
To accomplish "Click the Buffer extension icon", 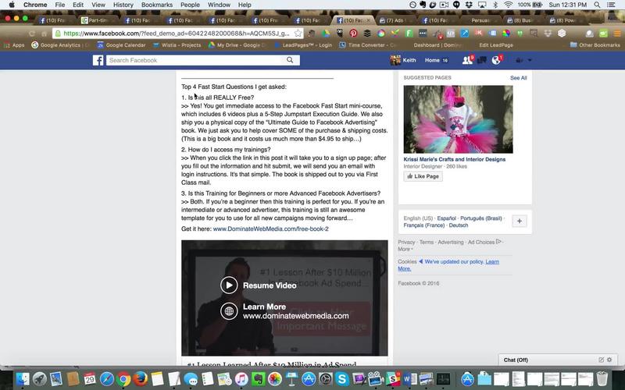I will click(x=367, y=34).
